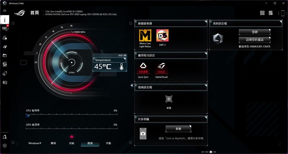288x154 pixels.
Task: Open Aura Sync in application settings panel
Action: click(143, 71)
